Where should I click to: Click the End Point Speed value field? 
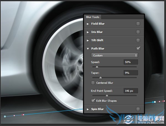pyautogui.click(x=131, y=91)
